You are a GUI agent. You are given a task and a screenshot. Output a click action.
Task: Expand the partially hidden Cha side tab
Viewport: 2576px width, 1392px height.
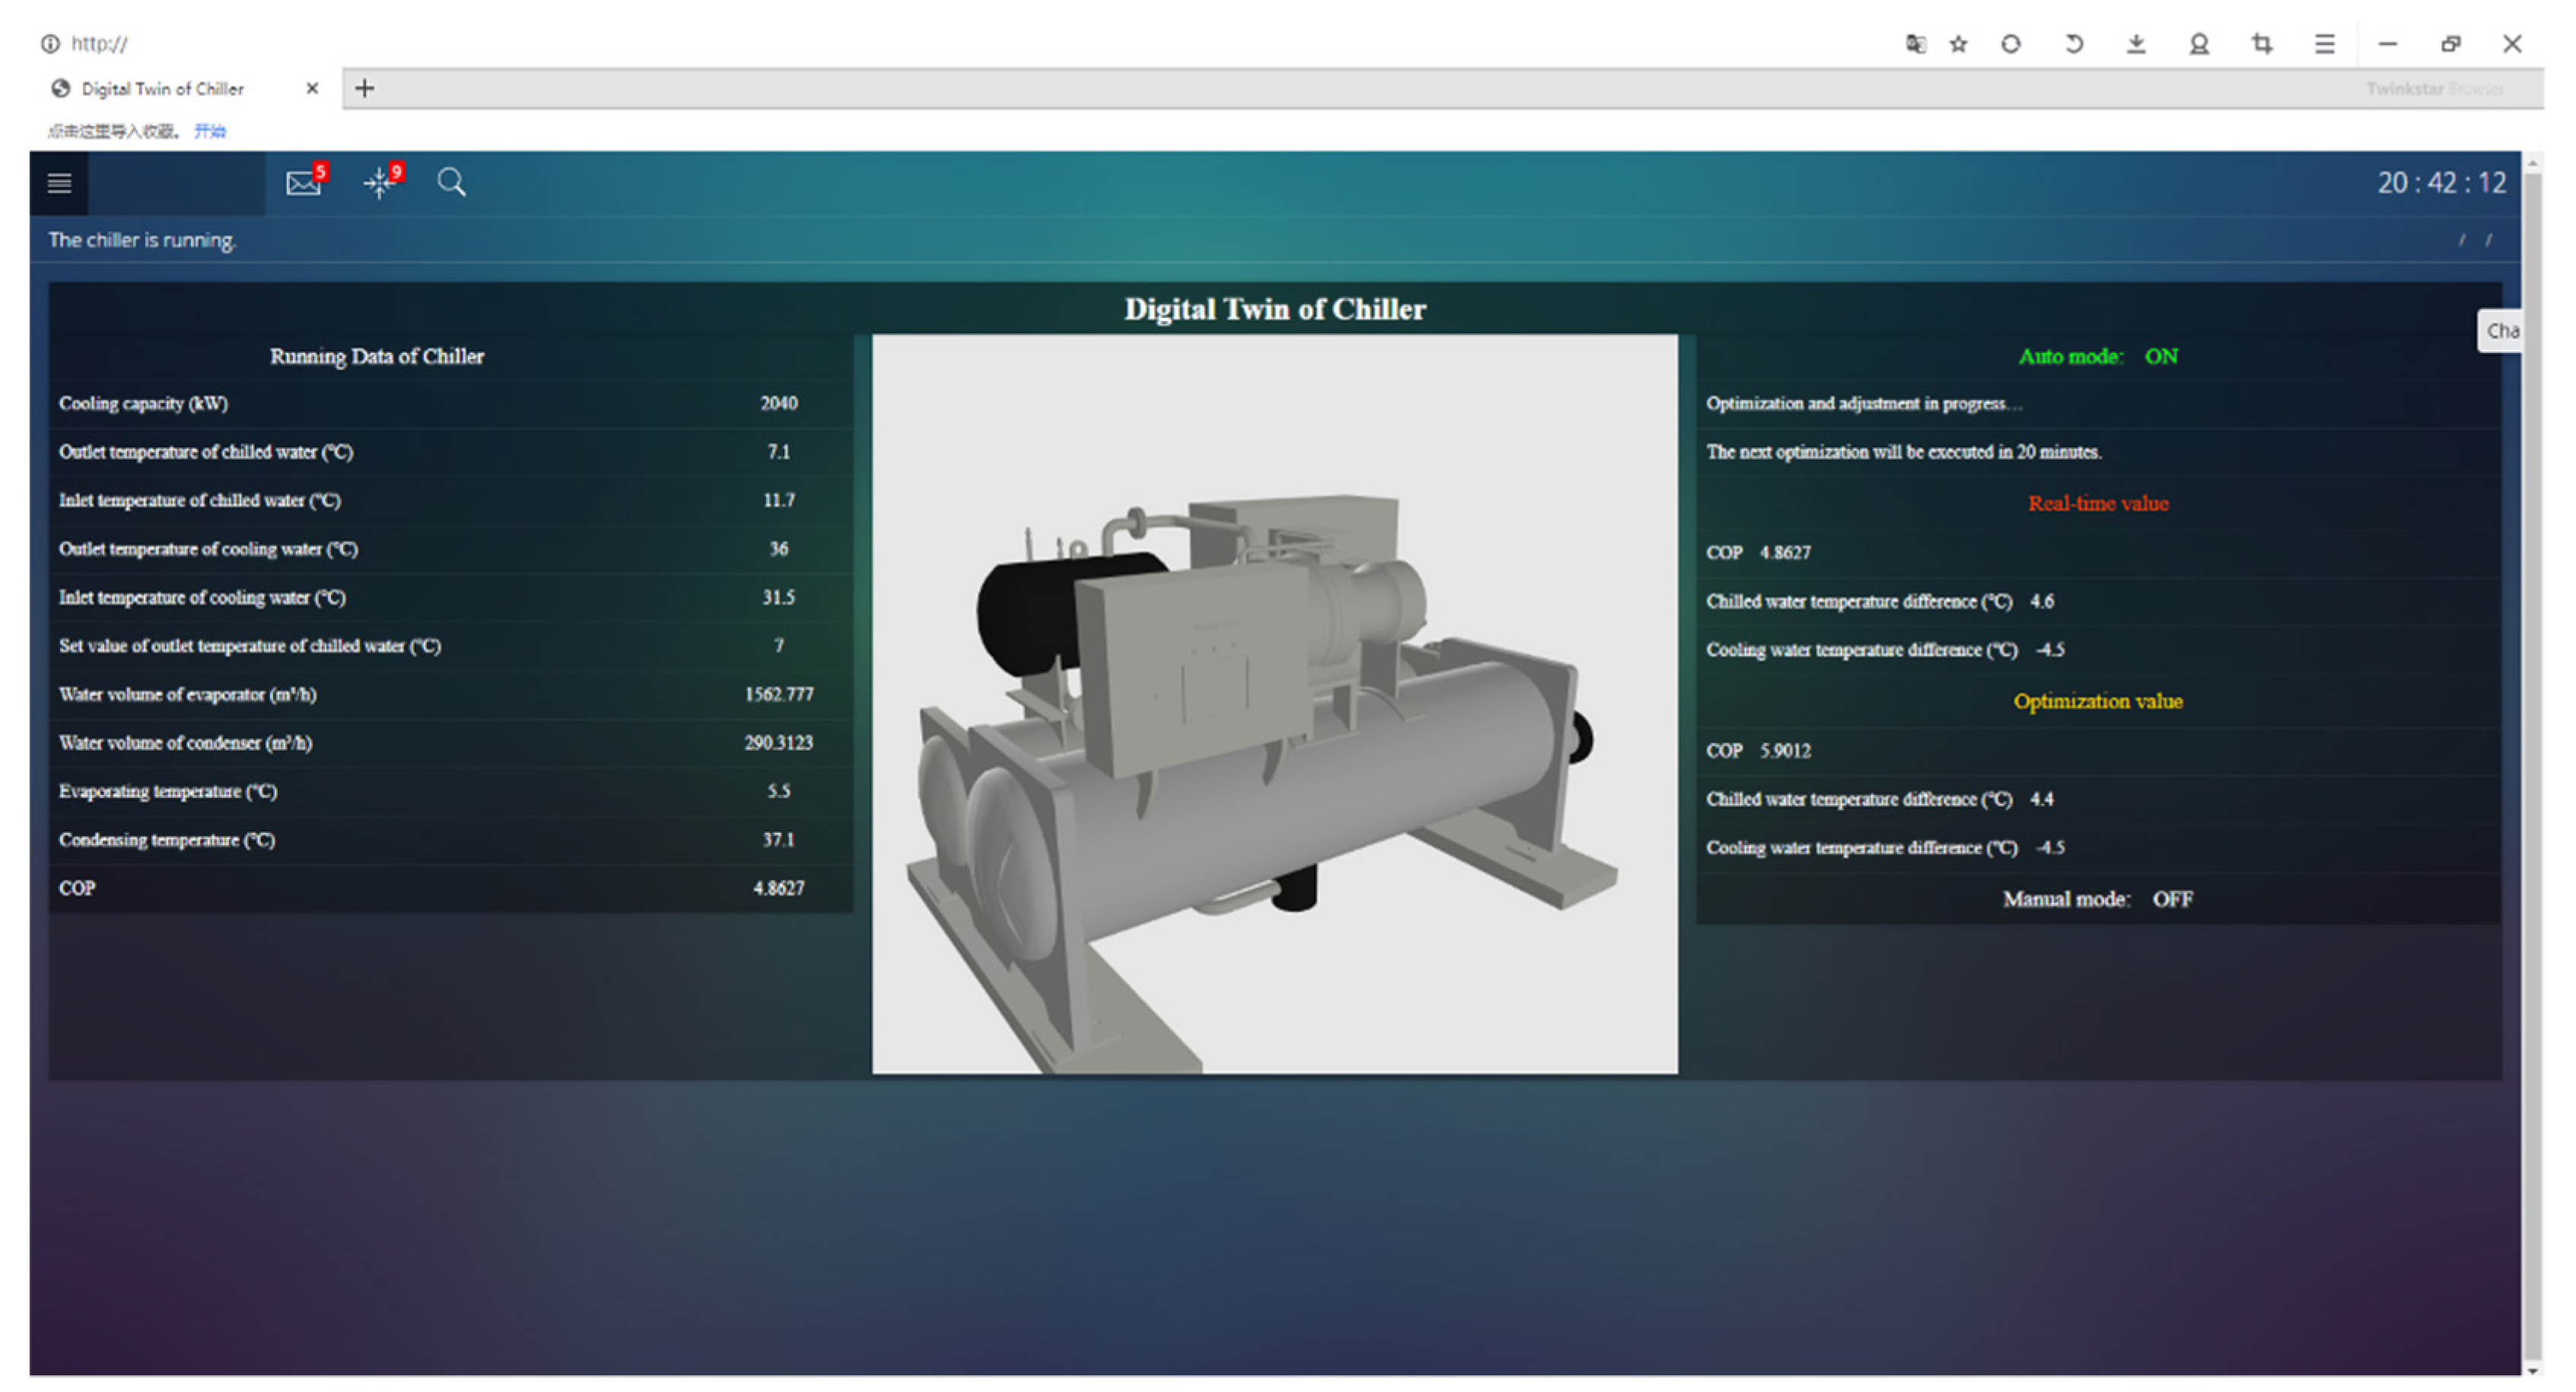click(2501, 331)
